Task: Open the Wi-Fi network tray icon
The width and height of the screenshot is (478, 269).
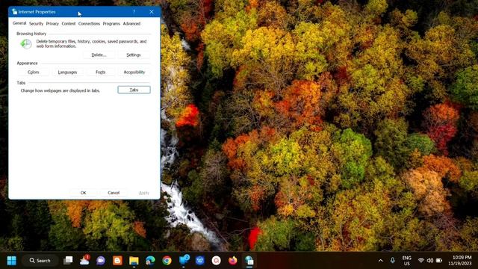Action: pos(421,261)
